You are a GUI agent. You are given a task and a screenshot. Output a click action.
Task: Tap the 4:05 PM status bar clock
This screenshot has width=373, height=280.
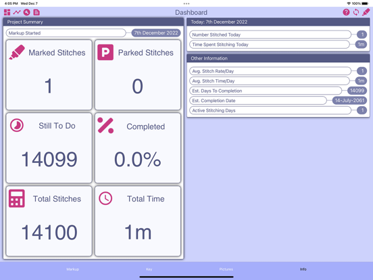pyautogui.click(x=11, y=3)
